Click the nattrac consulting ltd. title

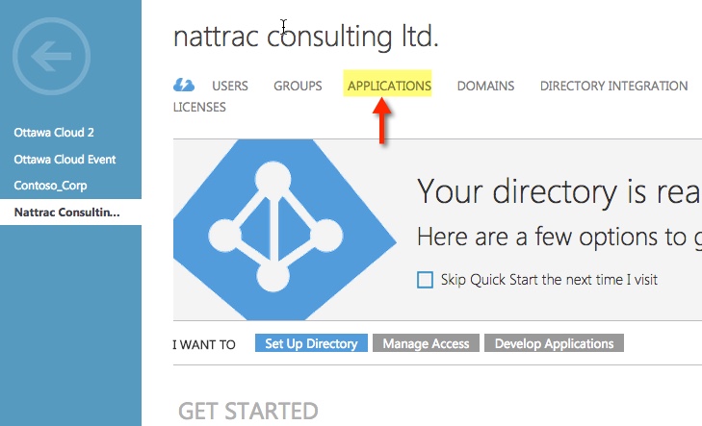tap(306, 37)
